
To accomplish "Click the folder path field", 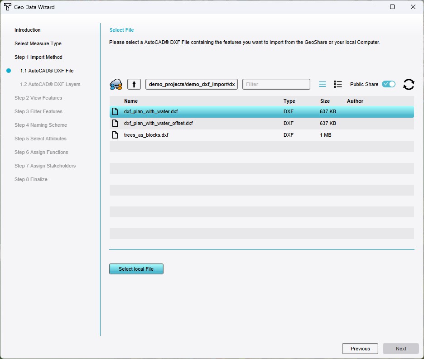I will [191, 84].
